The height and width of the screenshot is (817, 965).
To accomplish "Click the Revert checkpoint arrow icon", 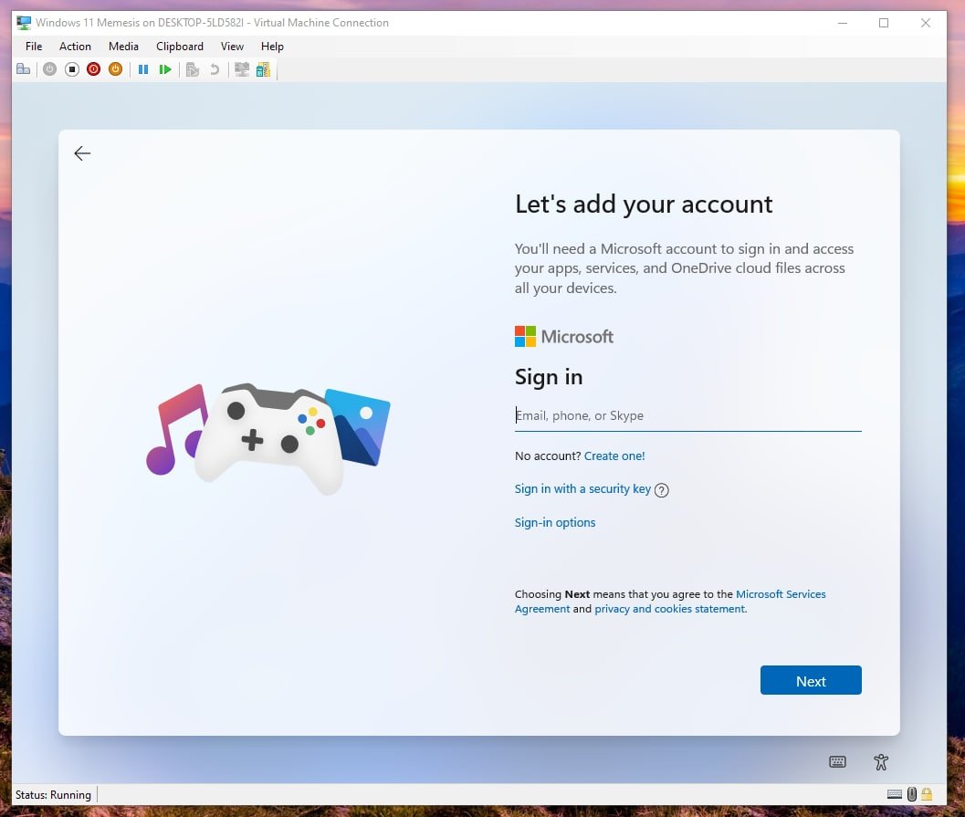I will point(214,68).
